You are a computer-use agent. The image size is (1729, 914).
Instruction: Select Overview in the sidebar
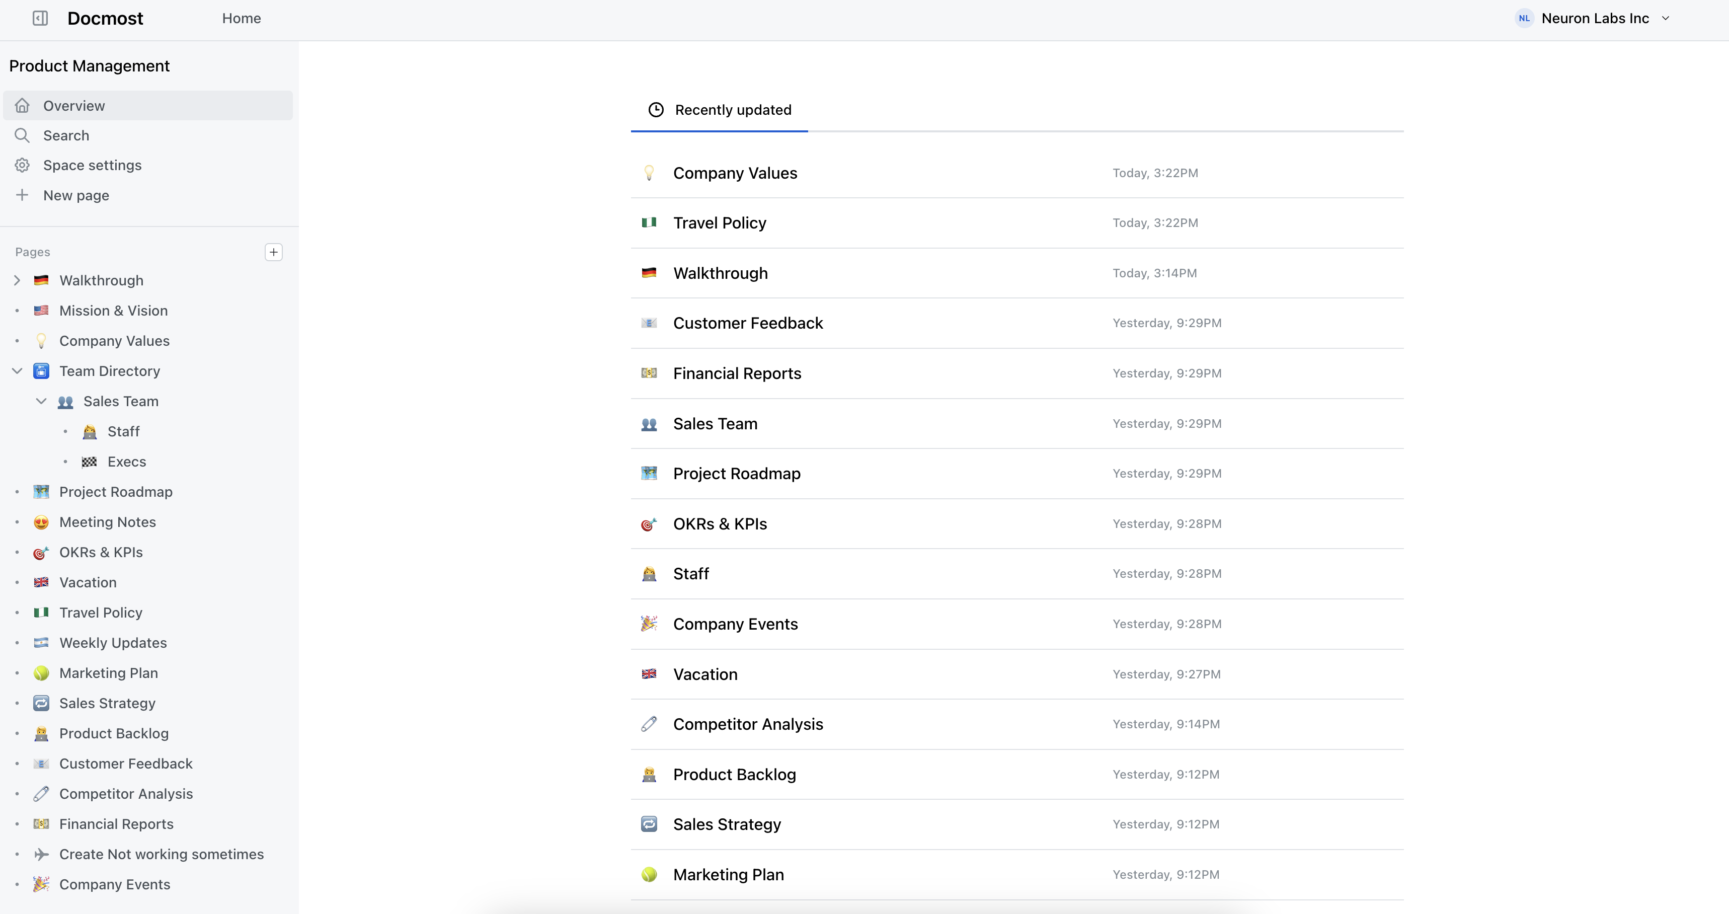point(147,105)
